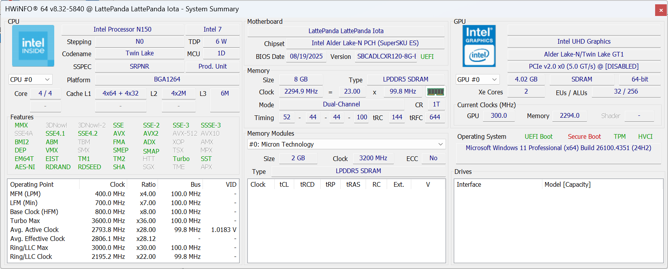Click the Windows 11 Professional OS text
The image size is (668, 269).
point(558,148)
